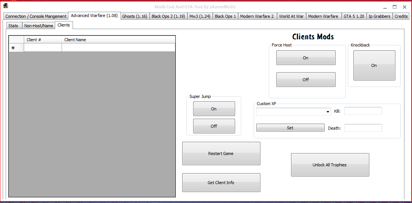Sort by the Client # column header
412x203 pixels.
click(x=43, y=40)
